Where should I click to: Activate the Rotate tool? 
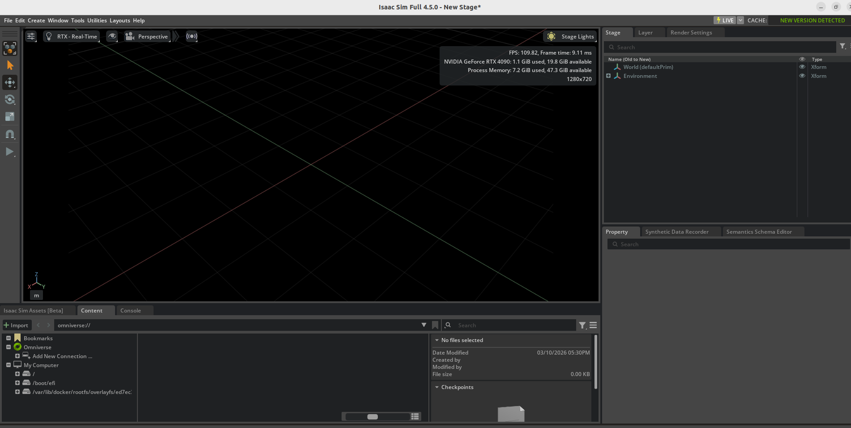[x=10, y=99]
